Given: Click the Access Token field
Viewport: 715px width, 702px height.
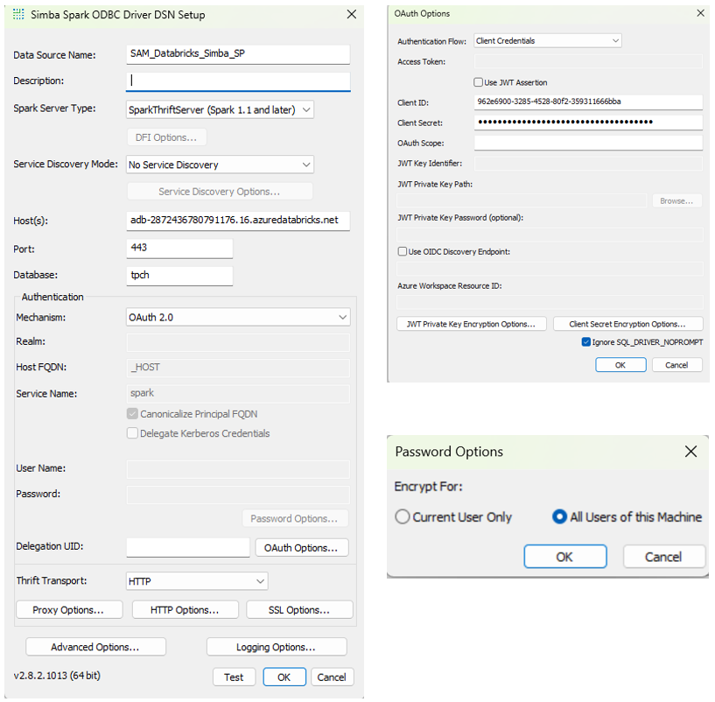Looking at the screenshot, I should (x=588, y=61).
